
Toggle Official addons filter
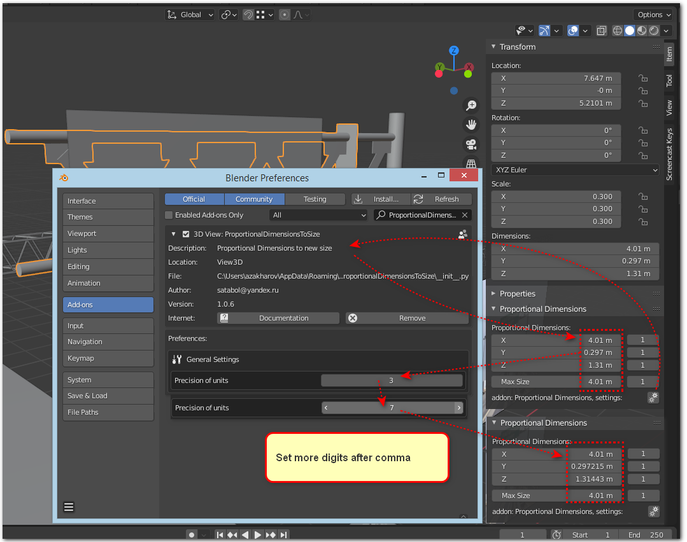[x=194, y=199]
